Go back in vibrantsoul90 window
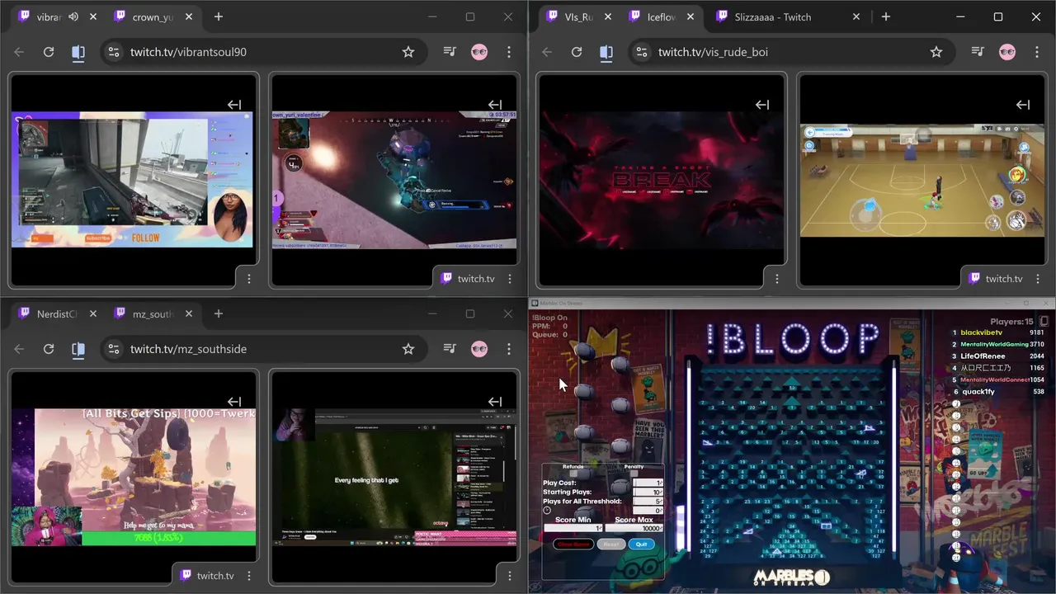The height and width of the screenshot is (594, 1056). pyautogui.click(x=19, y=52)
